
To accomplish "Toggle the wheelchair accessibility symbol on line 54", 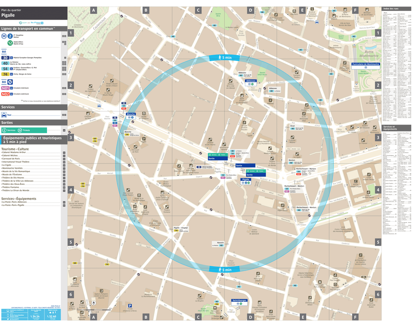I will [x=10, y=68].
